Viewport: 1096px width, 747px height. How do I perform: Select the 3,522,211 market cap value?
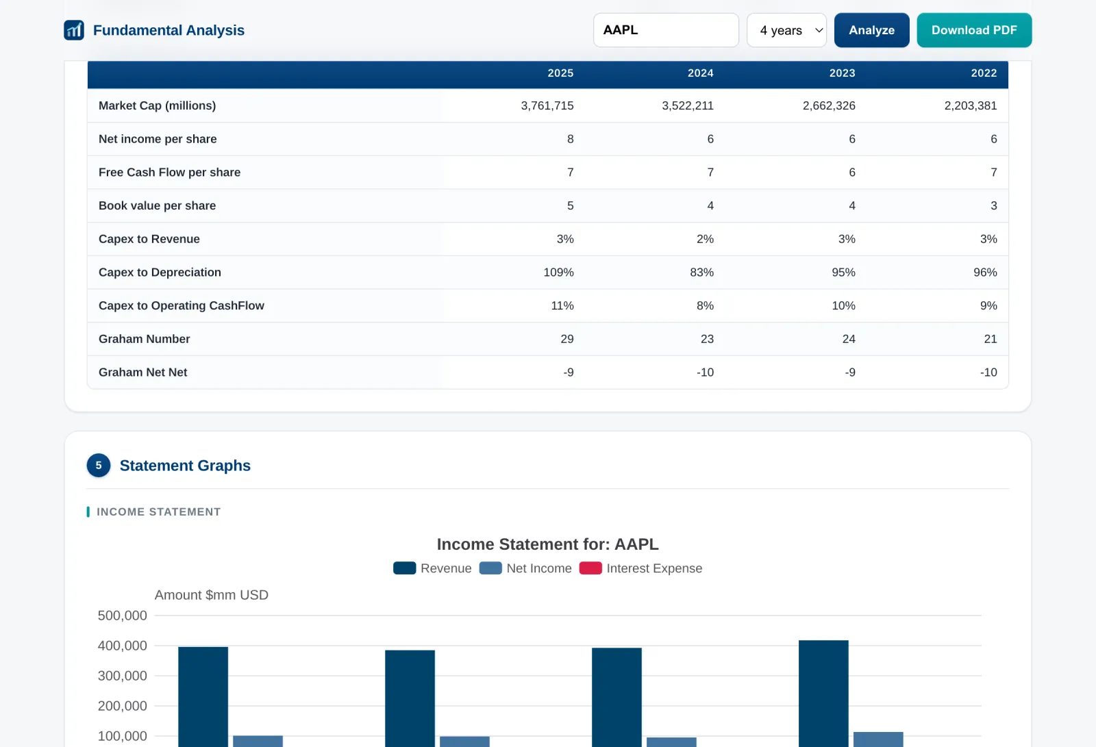click(688, 105)
